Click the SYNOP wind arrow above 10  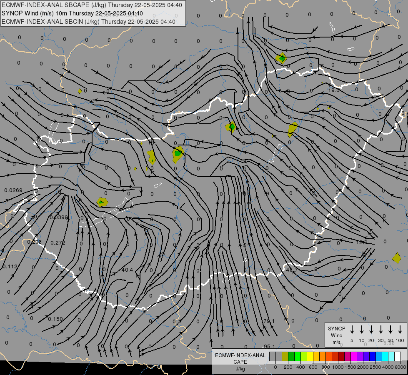tap(361, 330)
